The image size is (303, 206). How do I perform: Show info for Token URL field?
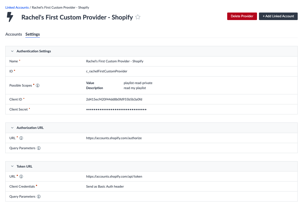coord(21,176)
